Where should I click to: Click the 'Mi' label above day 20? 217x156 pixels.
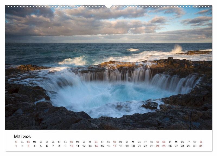point(133,142)
